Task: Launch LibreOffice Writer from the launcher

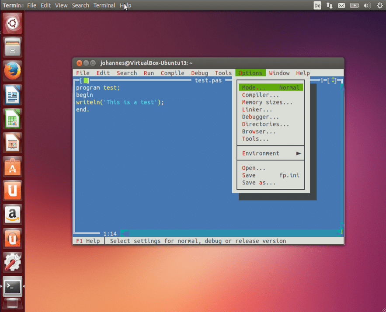Action: click(12, 95)
